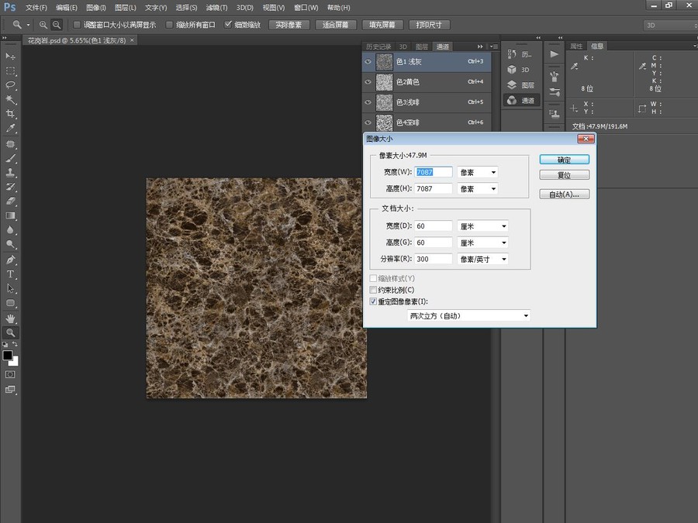Open the 3D workspace dropdown
The width and height of the screenshot is (698, 523).
[670, 26]
